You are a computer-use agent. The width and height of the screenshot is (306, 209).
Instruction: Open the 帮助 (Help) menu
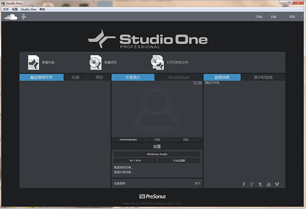[42, 9]
